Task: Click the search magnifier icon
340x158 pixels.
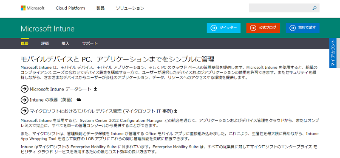Action: (x=314, y=8)
